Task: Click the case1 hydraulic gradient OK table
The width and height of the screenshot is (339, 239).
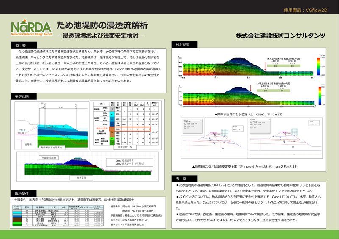Action: tap(283, 63)
